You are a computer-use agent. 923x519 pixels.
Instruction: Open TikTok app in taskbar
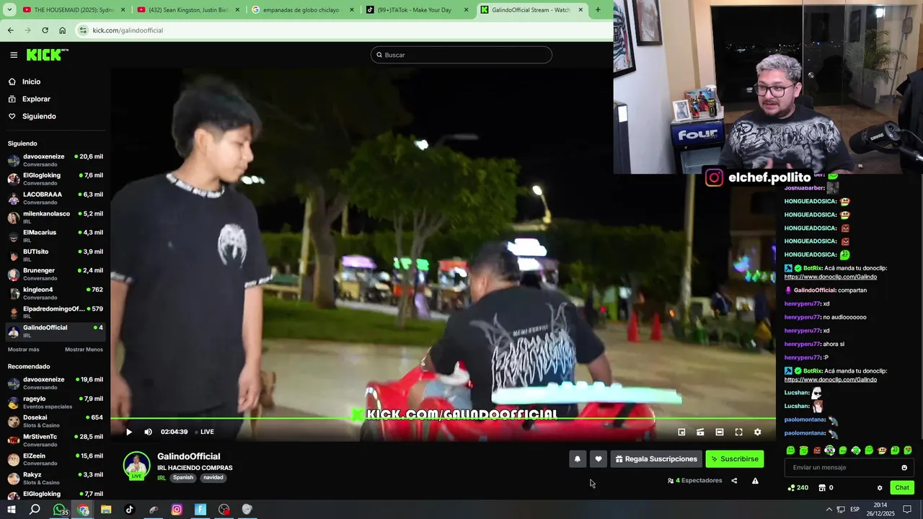tap(130, 510)
